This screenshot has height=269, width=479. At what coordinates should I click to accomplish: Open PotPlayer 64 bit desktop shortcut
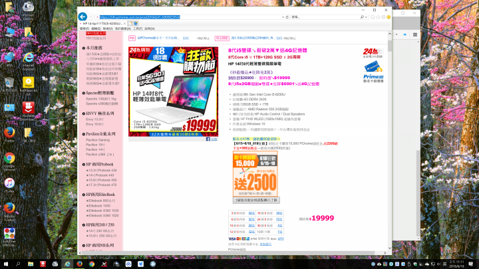pos(28,86)
